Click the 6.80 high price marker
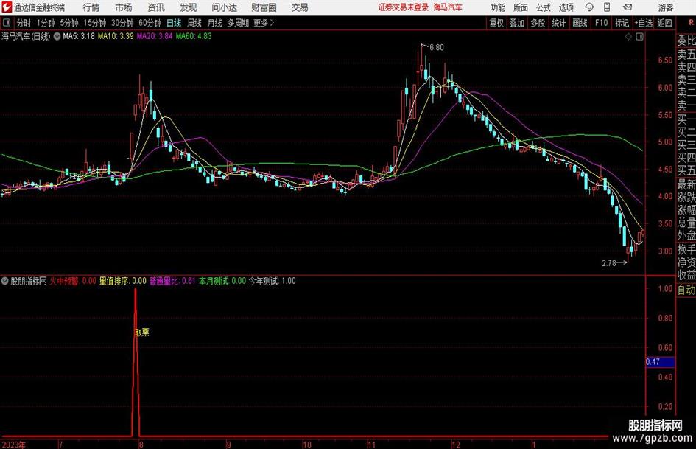696x449 pixels. click(436, 48)
